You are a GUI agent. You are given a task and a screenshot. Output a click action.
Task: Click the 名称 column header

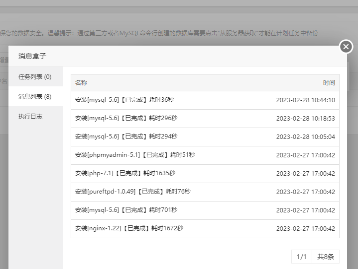click(81, 82)
